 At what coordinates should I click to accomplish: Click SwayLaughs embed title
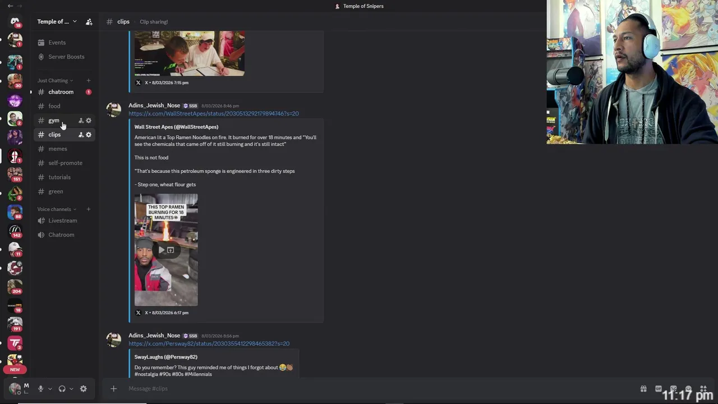pyautogui.click(x=165, y=357)
